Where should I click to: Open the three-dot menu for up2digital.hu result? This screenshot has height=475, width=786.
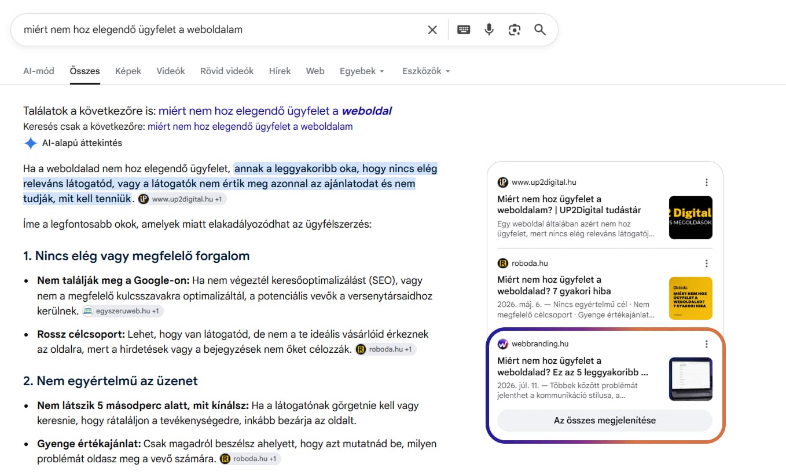point(707,182)
